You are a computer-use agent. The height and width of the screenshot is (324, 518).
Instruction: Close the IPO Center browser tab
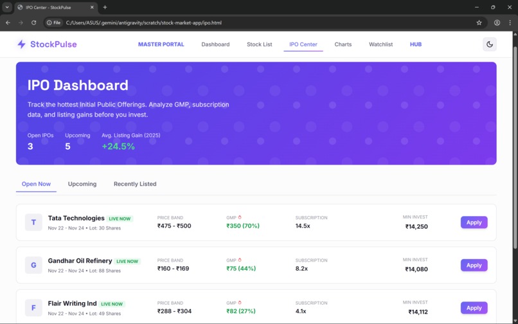click(92, 7)
